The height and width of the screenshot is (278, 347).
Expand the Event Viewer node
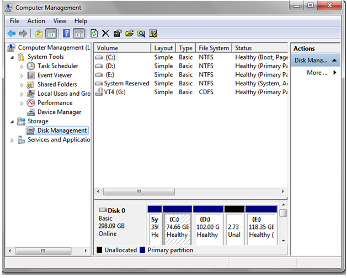click(22, 76)
